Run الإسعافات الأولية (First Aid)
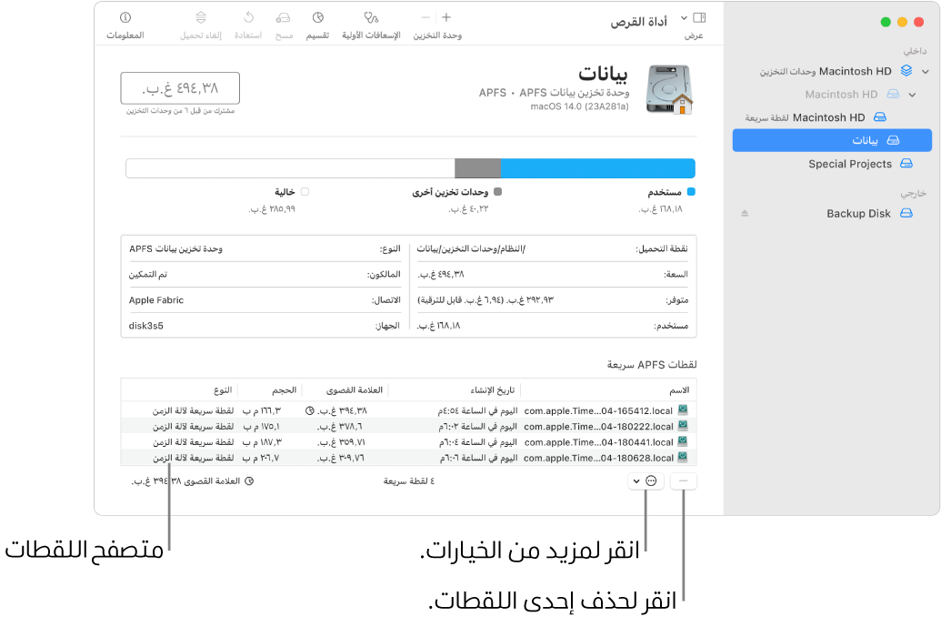 (371, 18)
